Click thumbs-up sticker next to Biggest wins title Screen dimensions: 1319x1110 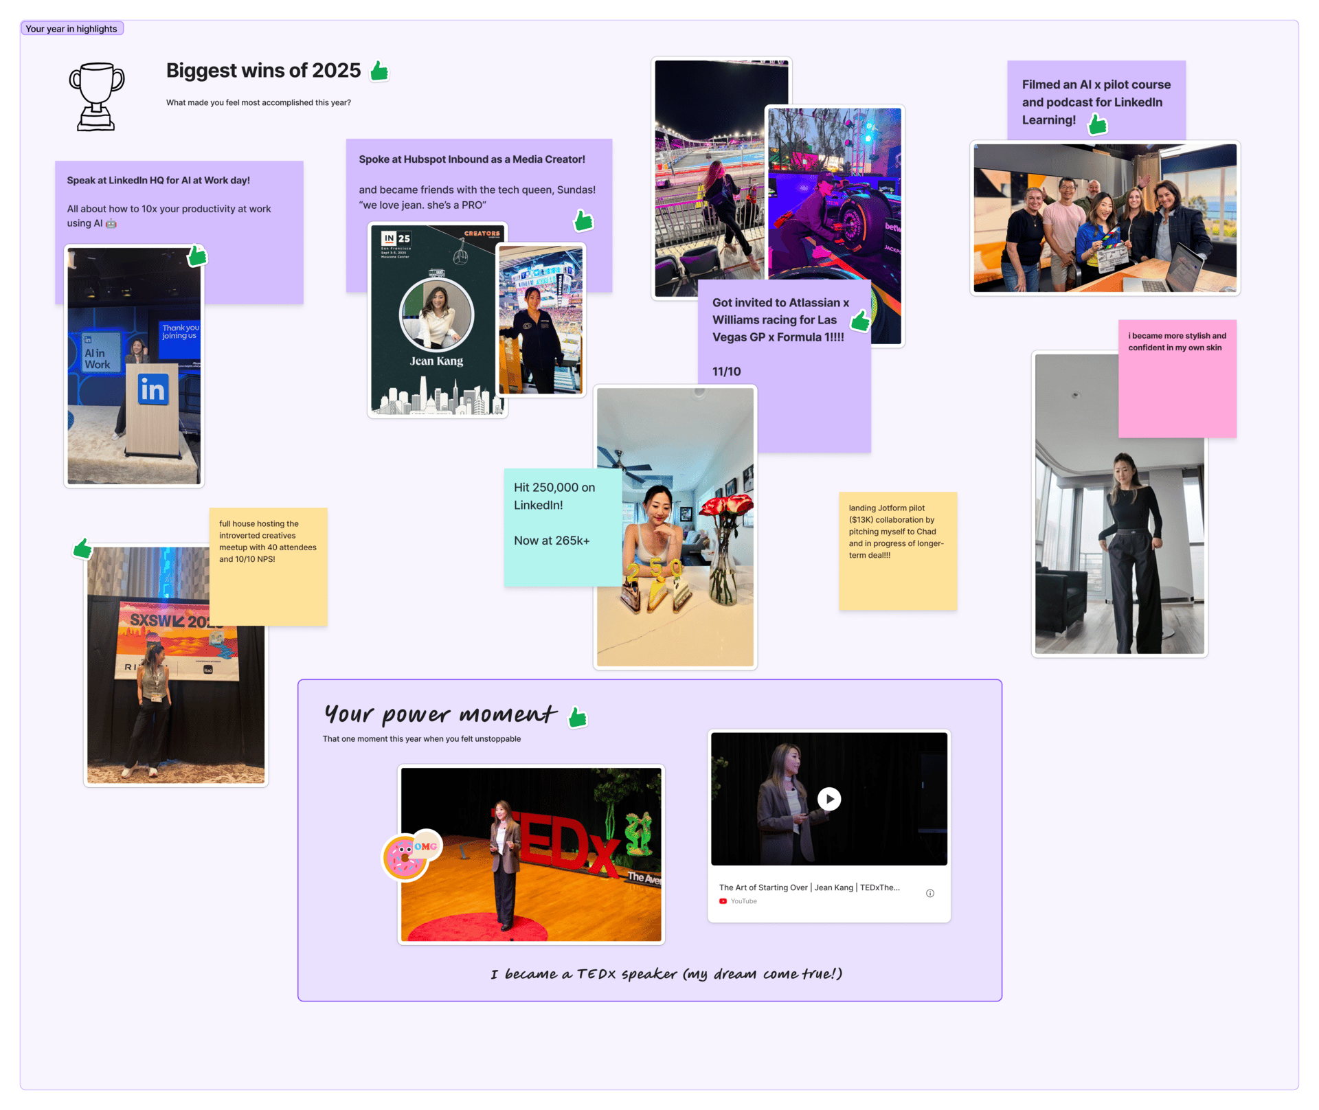[379, 71]
